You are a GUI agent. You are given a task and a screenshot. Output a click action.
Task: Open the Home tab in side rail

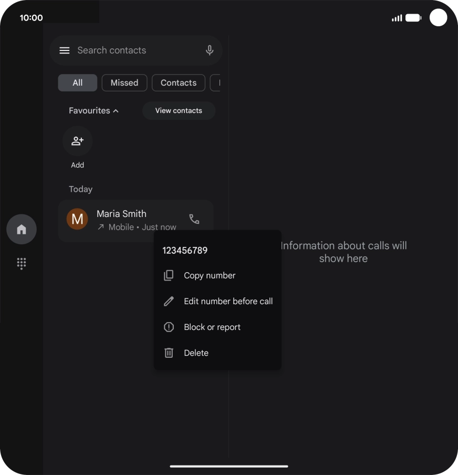point(22,229)
